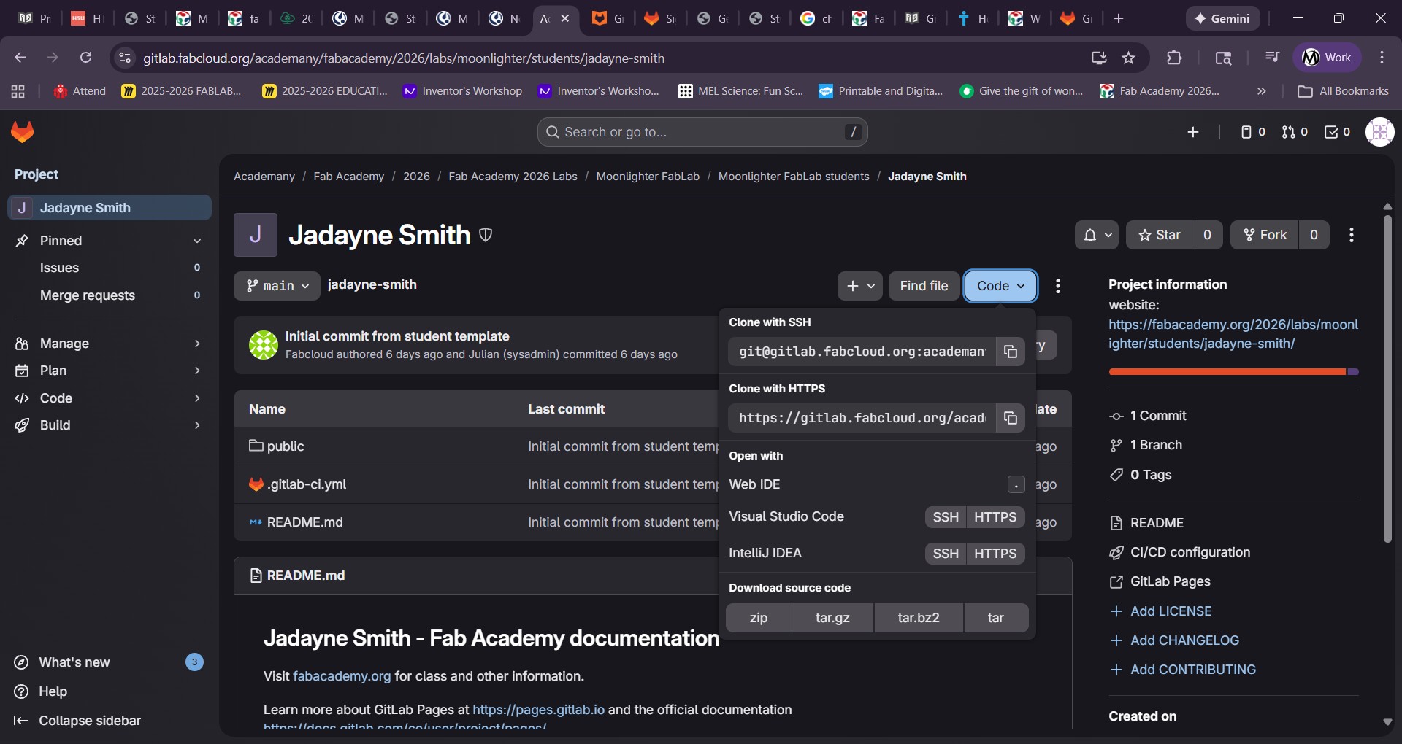Open the create new plus icon in top bar
Viewport: 1402px width, 744px height.
(1193, 132)
